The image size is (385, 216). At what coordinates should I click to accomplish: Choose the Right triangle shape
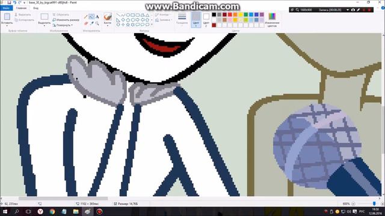(119, 20)
